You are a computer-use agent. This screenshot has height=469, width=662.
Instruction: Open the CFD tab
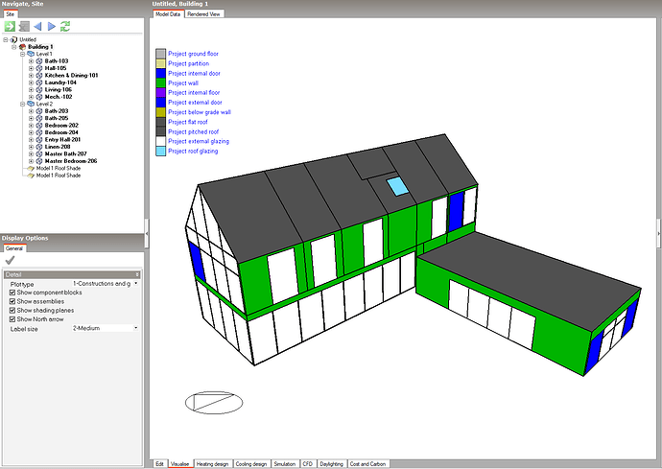[307, 464]
